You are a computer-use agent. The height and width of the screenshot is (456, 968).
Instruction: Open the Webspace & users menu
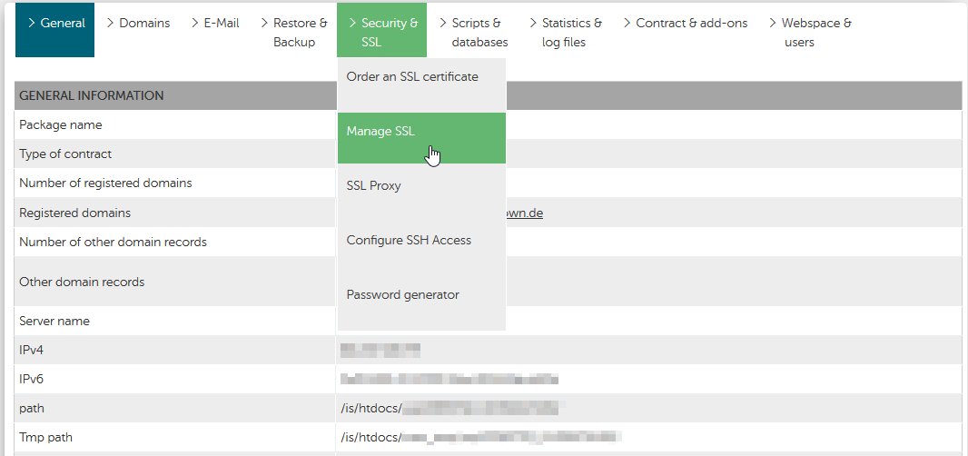point(811,33)
